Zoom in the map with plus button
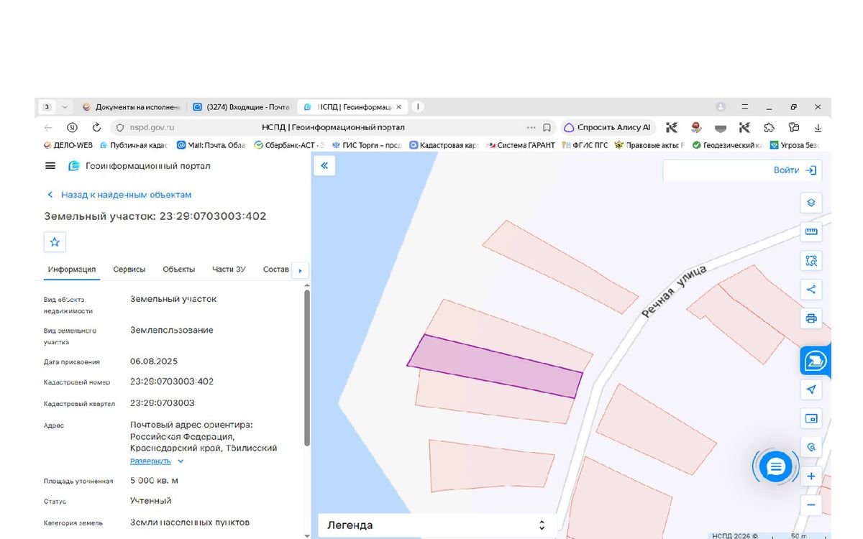This screenshot has width=863, height=539. pos(811,476)
